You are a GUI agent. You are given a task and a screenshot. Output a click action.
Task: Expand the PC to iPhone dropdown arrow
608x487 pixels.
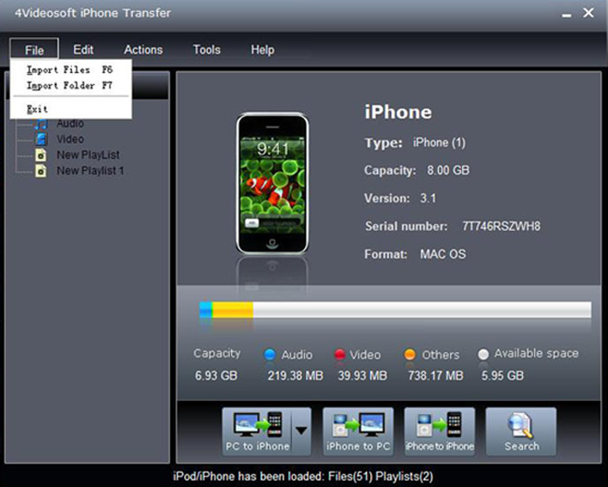pos(301,431)
